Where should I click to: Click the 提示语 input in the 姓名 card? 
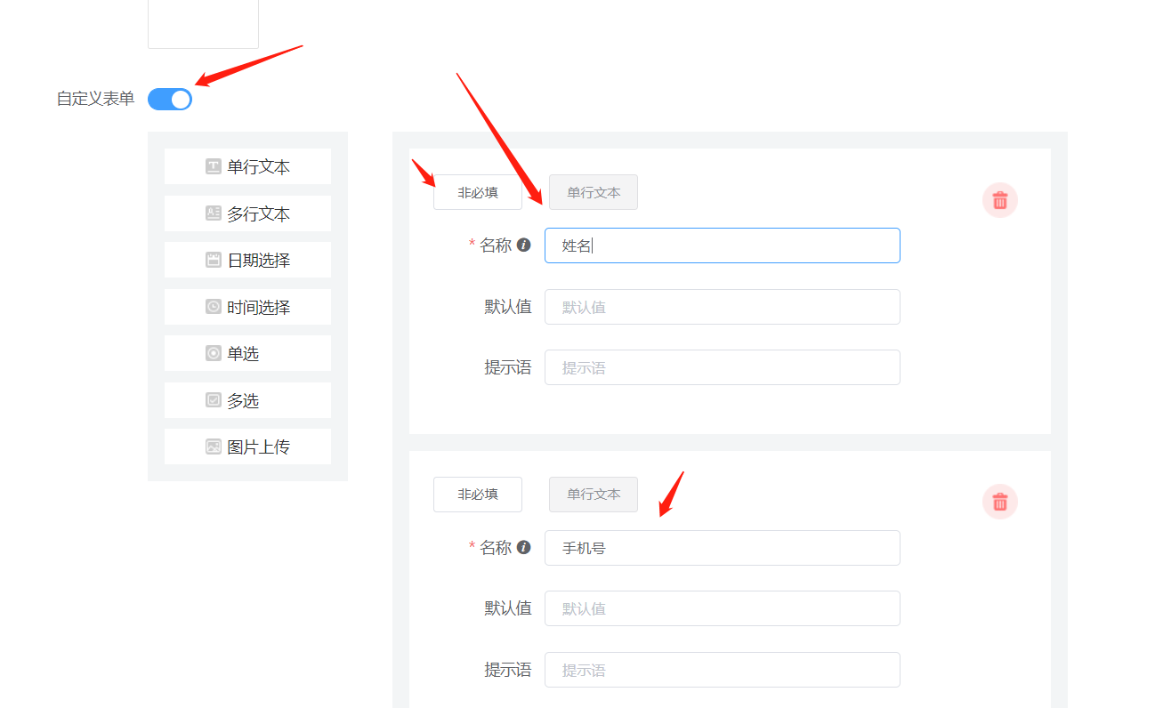point(723,367)
